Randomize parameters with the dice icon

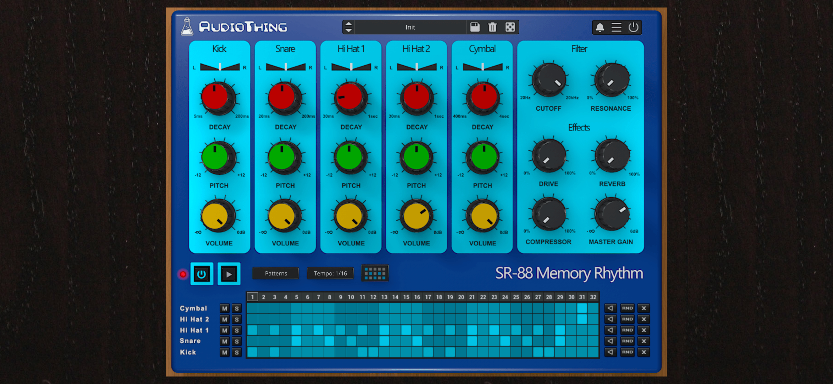tap(510, 27)
